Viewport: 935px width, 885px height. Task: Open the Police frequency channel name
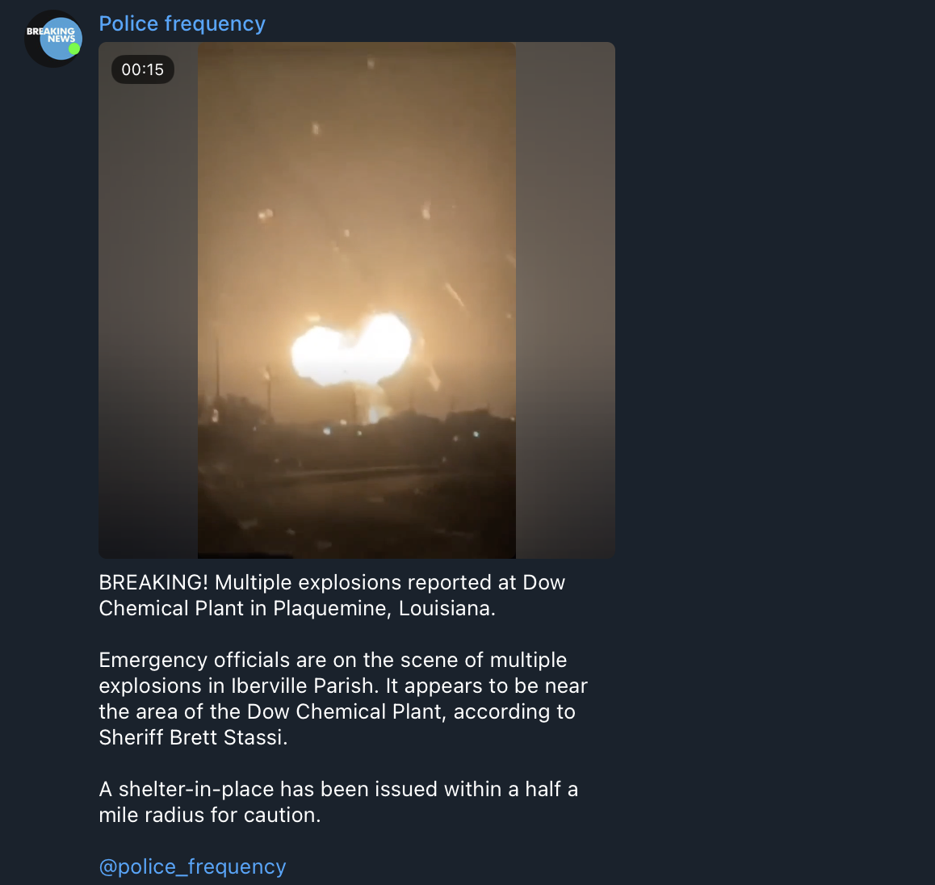tap(182, 24)
